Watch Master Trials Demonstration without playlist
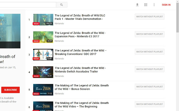Image resolution: width=179 pixels, height=111 pixels. pyautogui.click(x=150, y=17)
